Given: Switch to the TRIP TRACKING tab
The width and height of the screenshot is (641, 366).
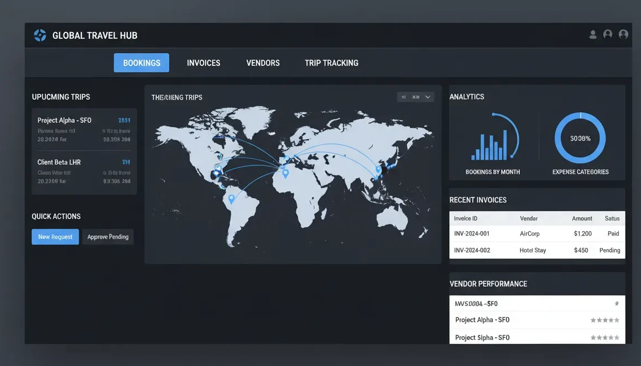Looking at the screenshot, I should coord(331,62).
